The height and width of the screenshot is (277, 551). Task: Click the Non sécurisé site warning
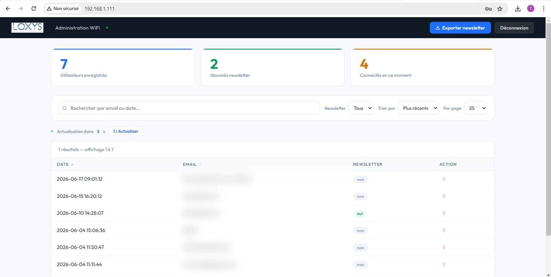(63, 9)
